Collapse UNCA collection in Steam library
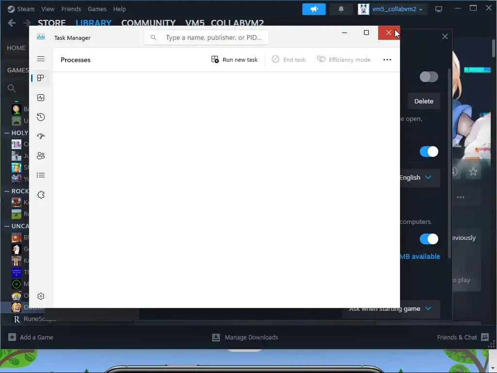Image resolution: width=497 pixels, height=373 pixels. click(7, 226)
